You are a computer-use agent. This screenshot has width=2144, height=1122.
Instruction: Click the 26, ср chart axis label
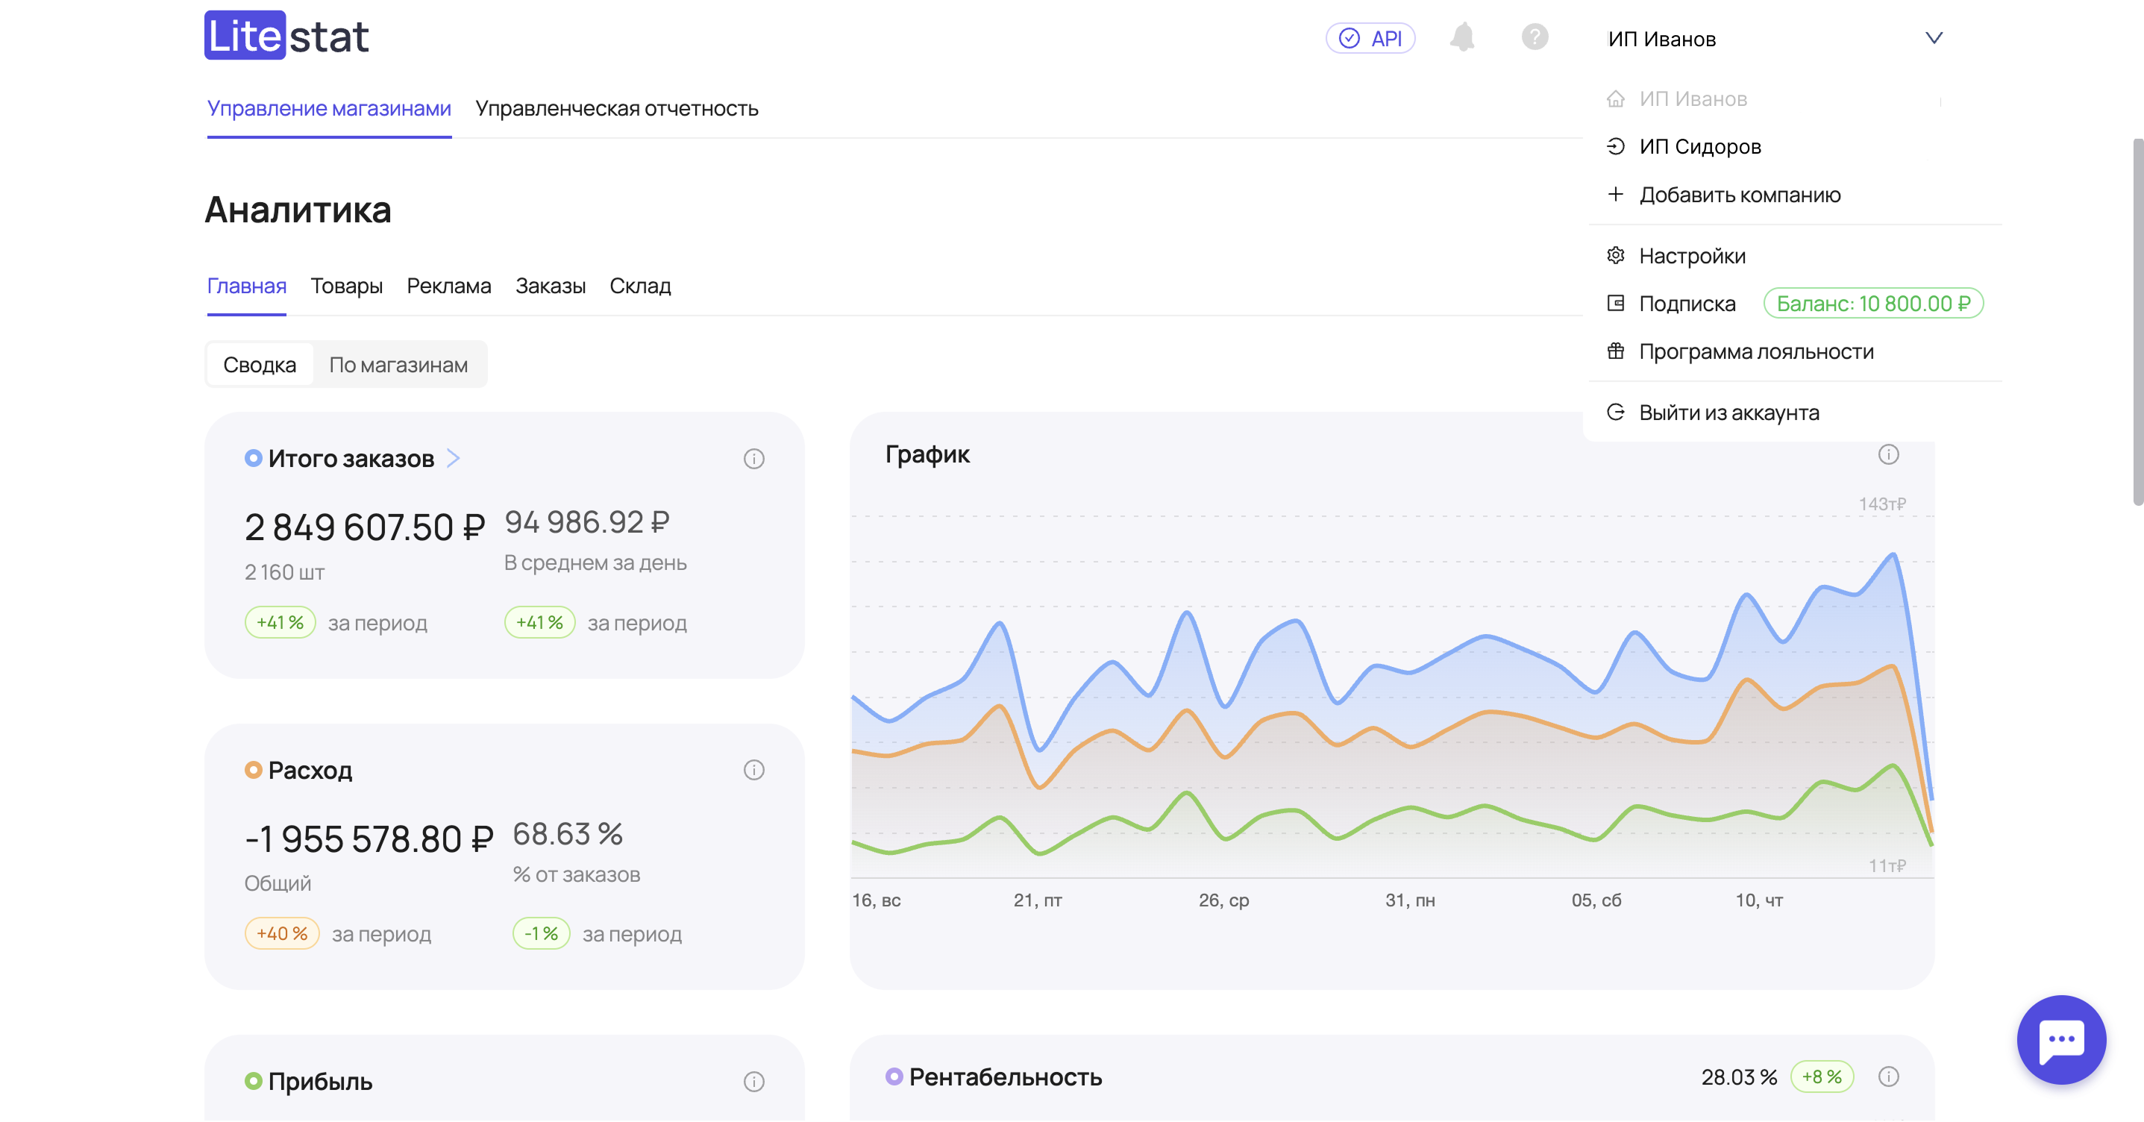click(1223, 900)
